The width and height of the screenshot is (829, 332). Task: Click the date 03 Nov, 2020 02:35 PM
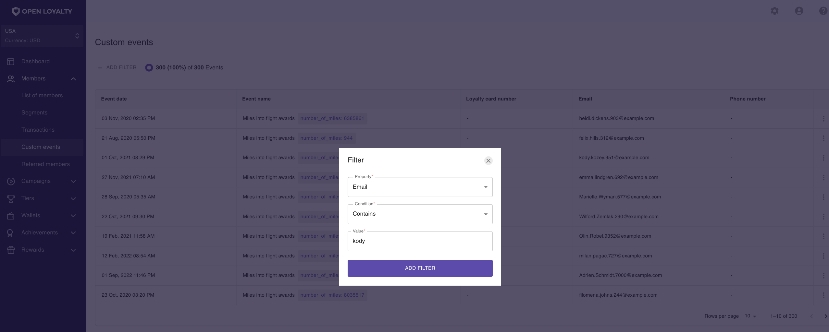(128, 119)
